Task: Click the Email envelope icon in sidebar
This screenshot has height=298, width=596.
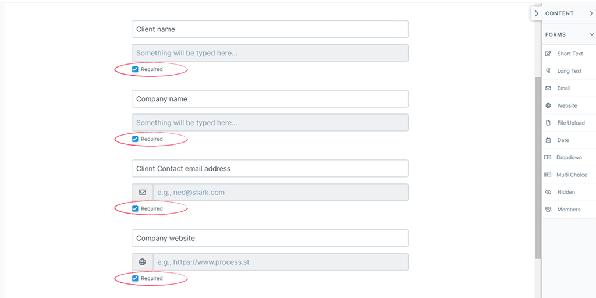Action: click(548, 88)
